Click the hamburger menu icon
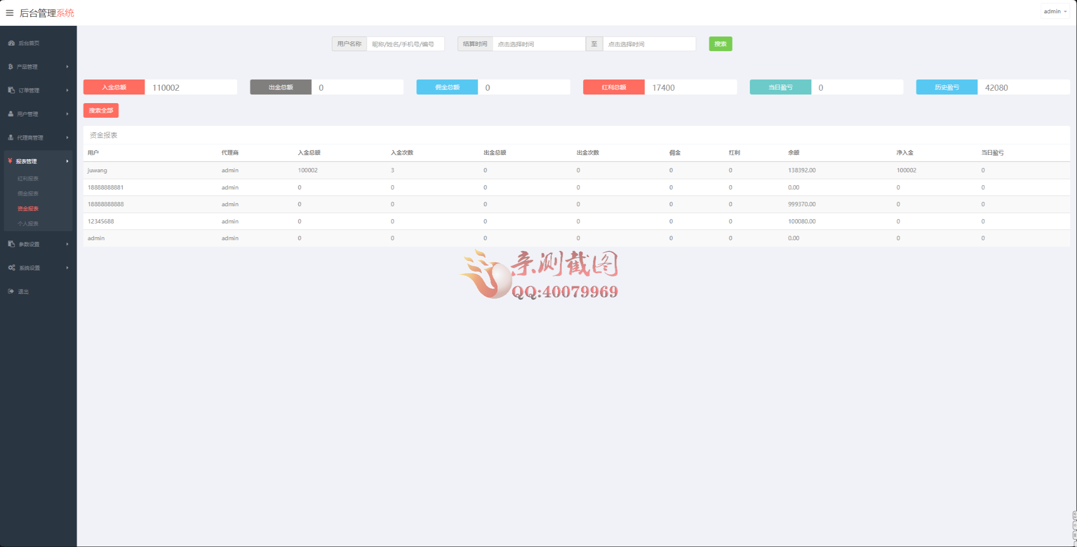 click(9, 12)
